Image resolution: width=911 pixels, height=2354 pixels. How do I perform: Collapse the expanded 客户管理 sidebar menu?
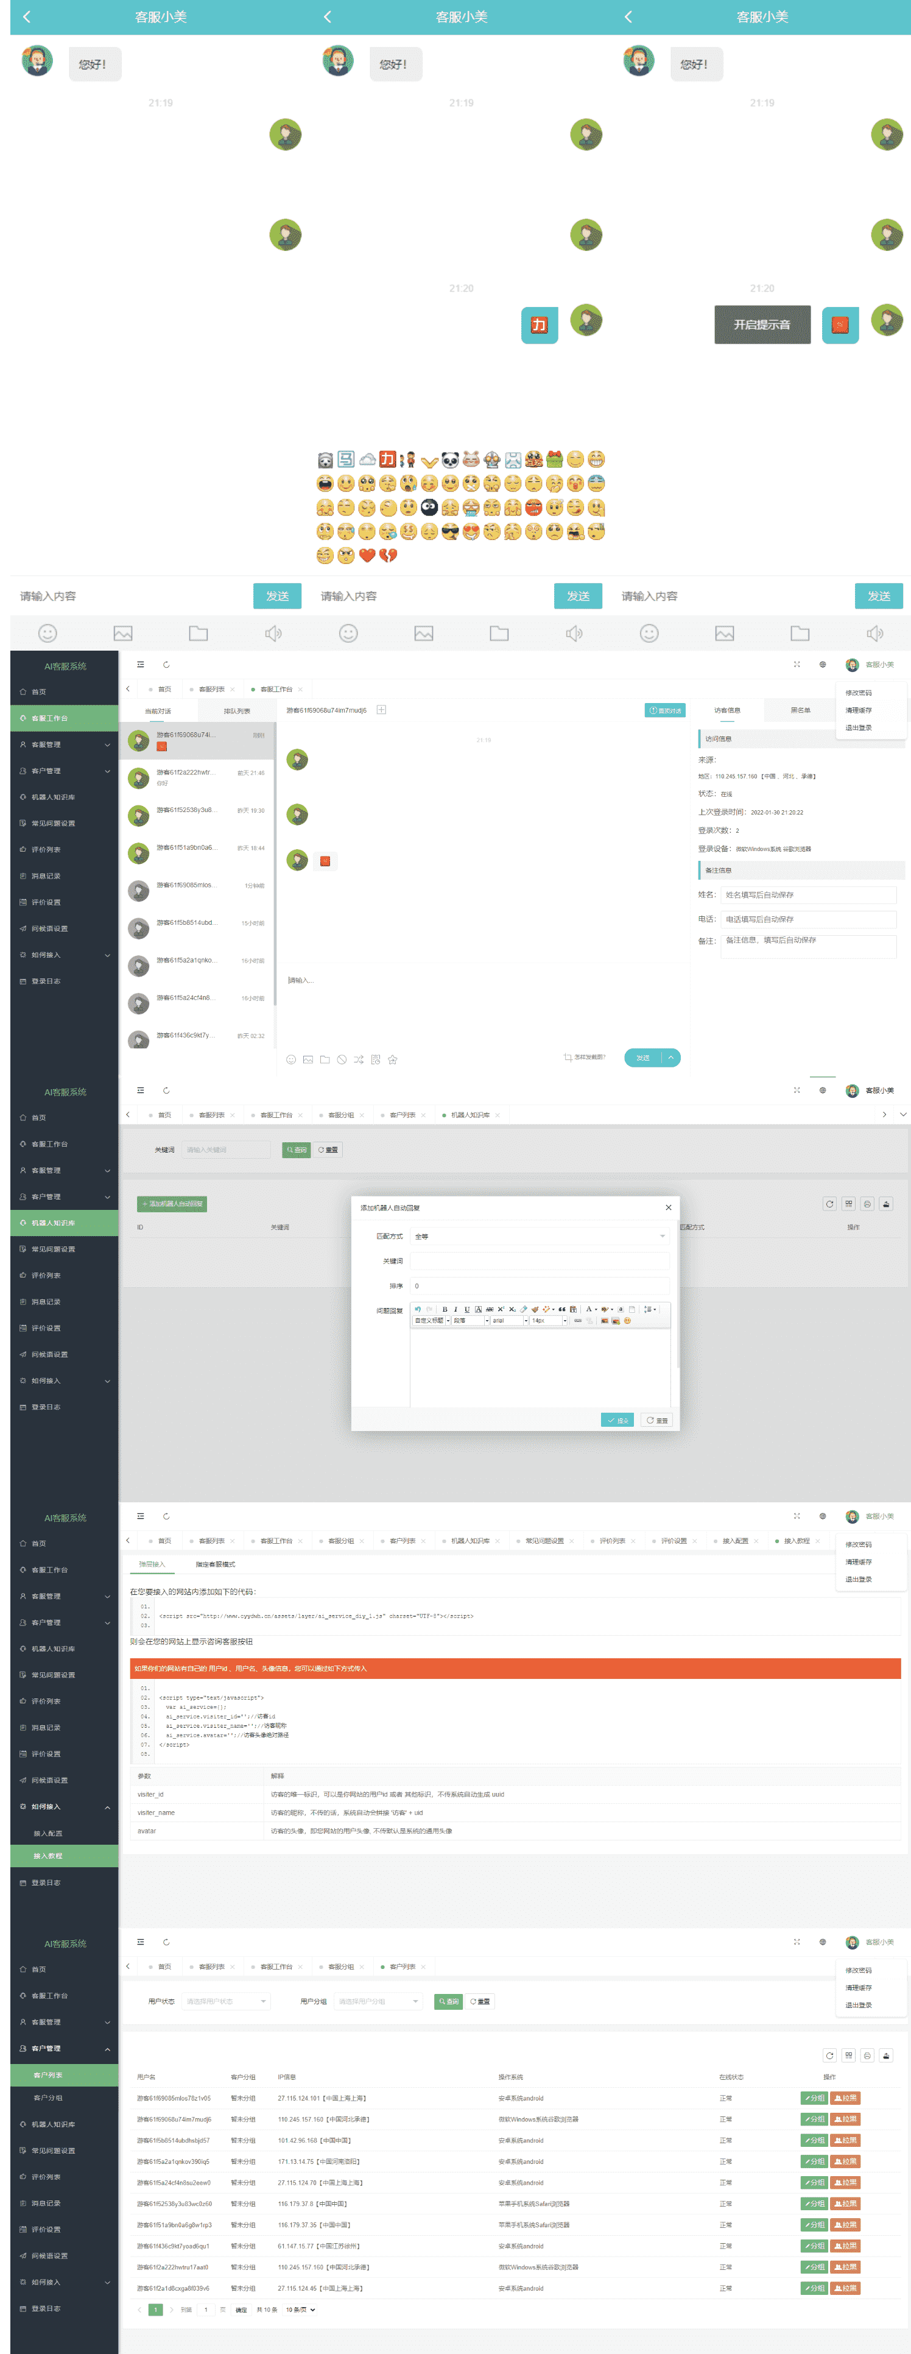click(x=64, y=2048)
